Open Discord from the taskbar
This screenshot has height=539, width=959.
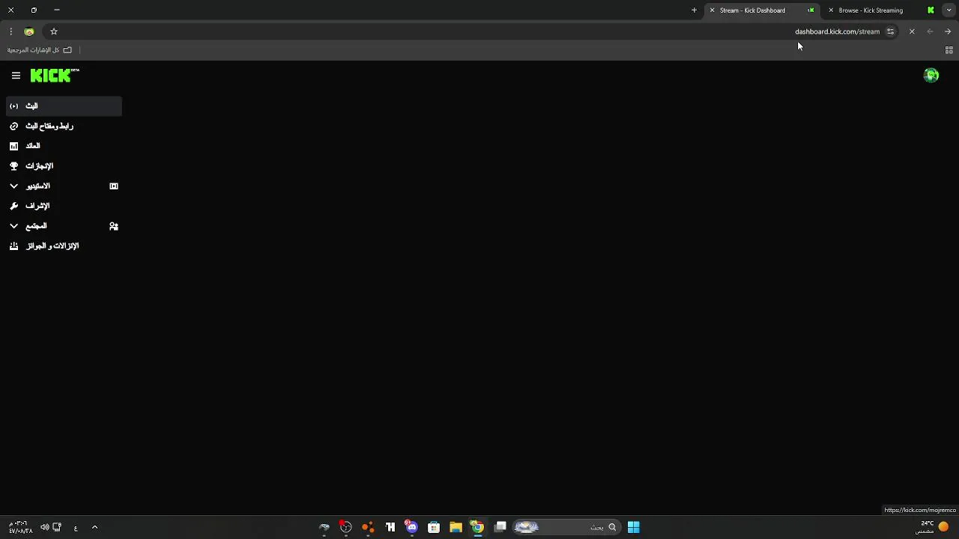[x=411, y=527]
